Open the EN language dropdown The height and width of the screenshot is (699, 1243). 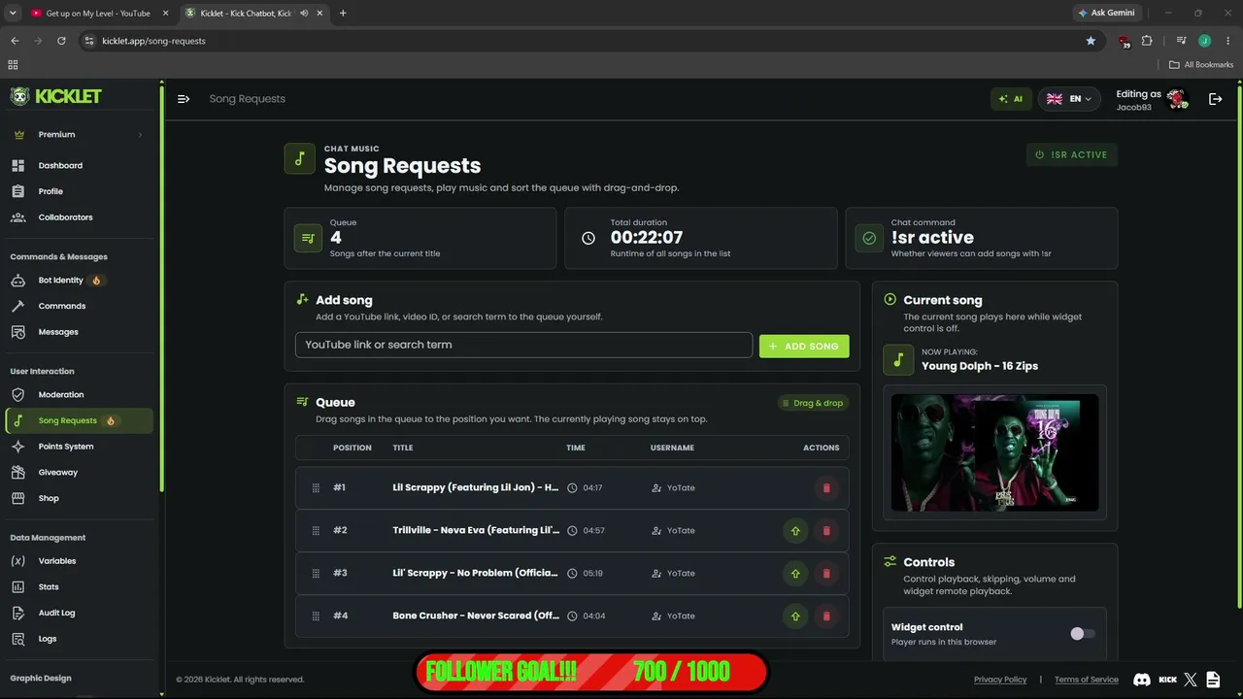click(x=1069, y=99)
